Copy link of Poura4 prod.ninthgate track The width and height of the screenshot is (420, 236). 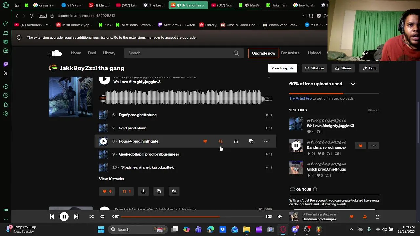251,141
